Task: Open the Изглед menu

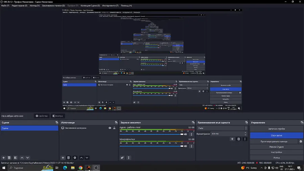Action: point(35,6)
